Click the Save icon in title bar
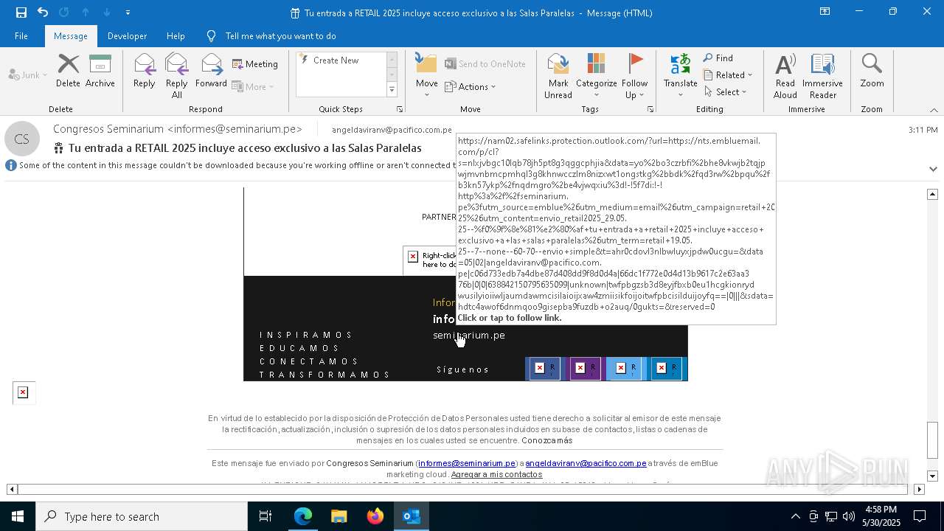 pyautogui.click(x=21, y=13)
